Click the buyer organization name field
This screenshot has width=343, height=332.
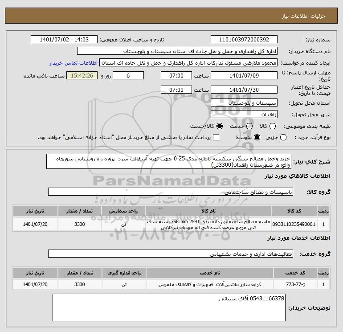177,51
